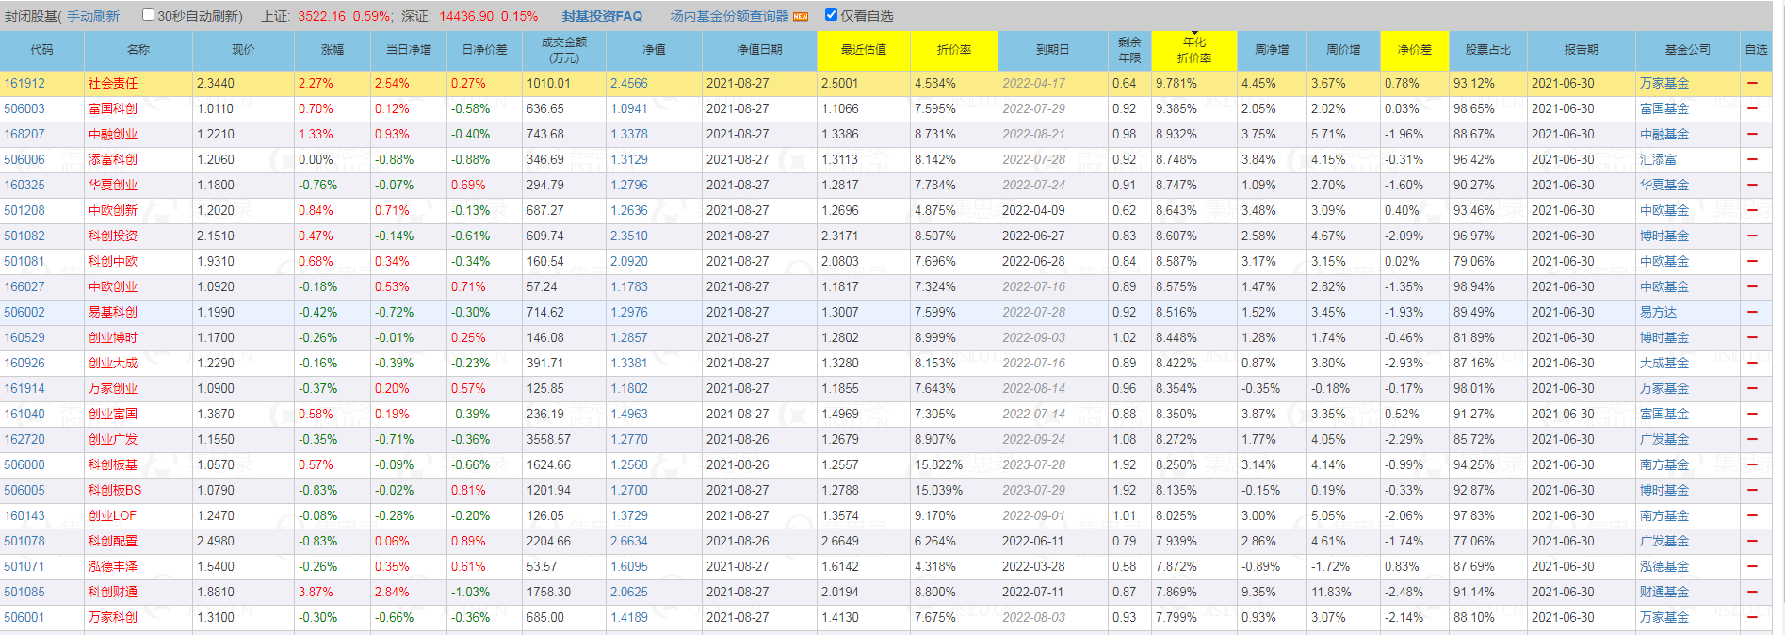This screenshot has height=635, width=1785.
Task: Sort table by 折价率 column header
Action: (x=953, y=50)
